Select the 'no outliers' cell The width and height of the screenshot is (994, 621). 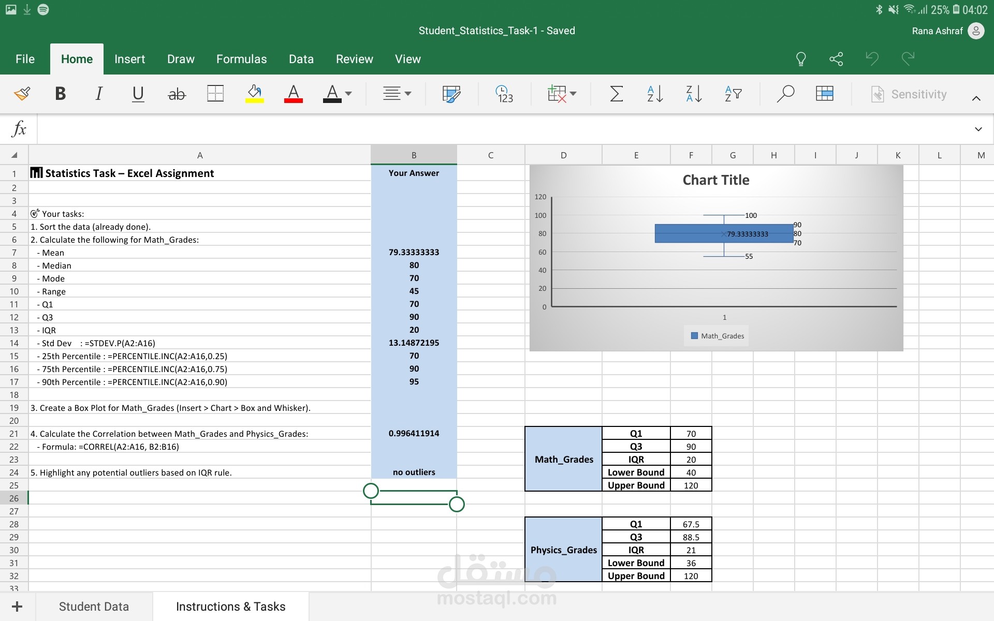(x=414, y=472)
